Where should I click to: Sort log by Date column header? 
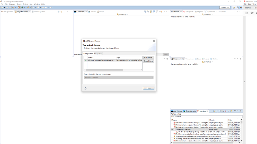[x=234, y=120]
